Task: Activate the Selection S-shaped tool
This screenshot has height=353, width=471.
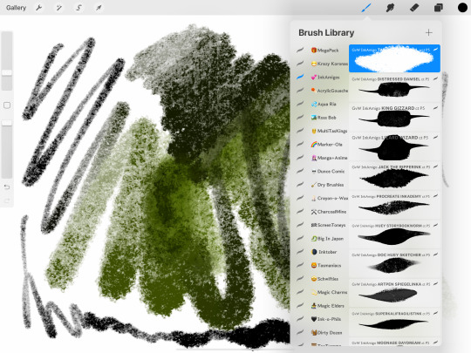Action: coord(78,8)
